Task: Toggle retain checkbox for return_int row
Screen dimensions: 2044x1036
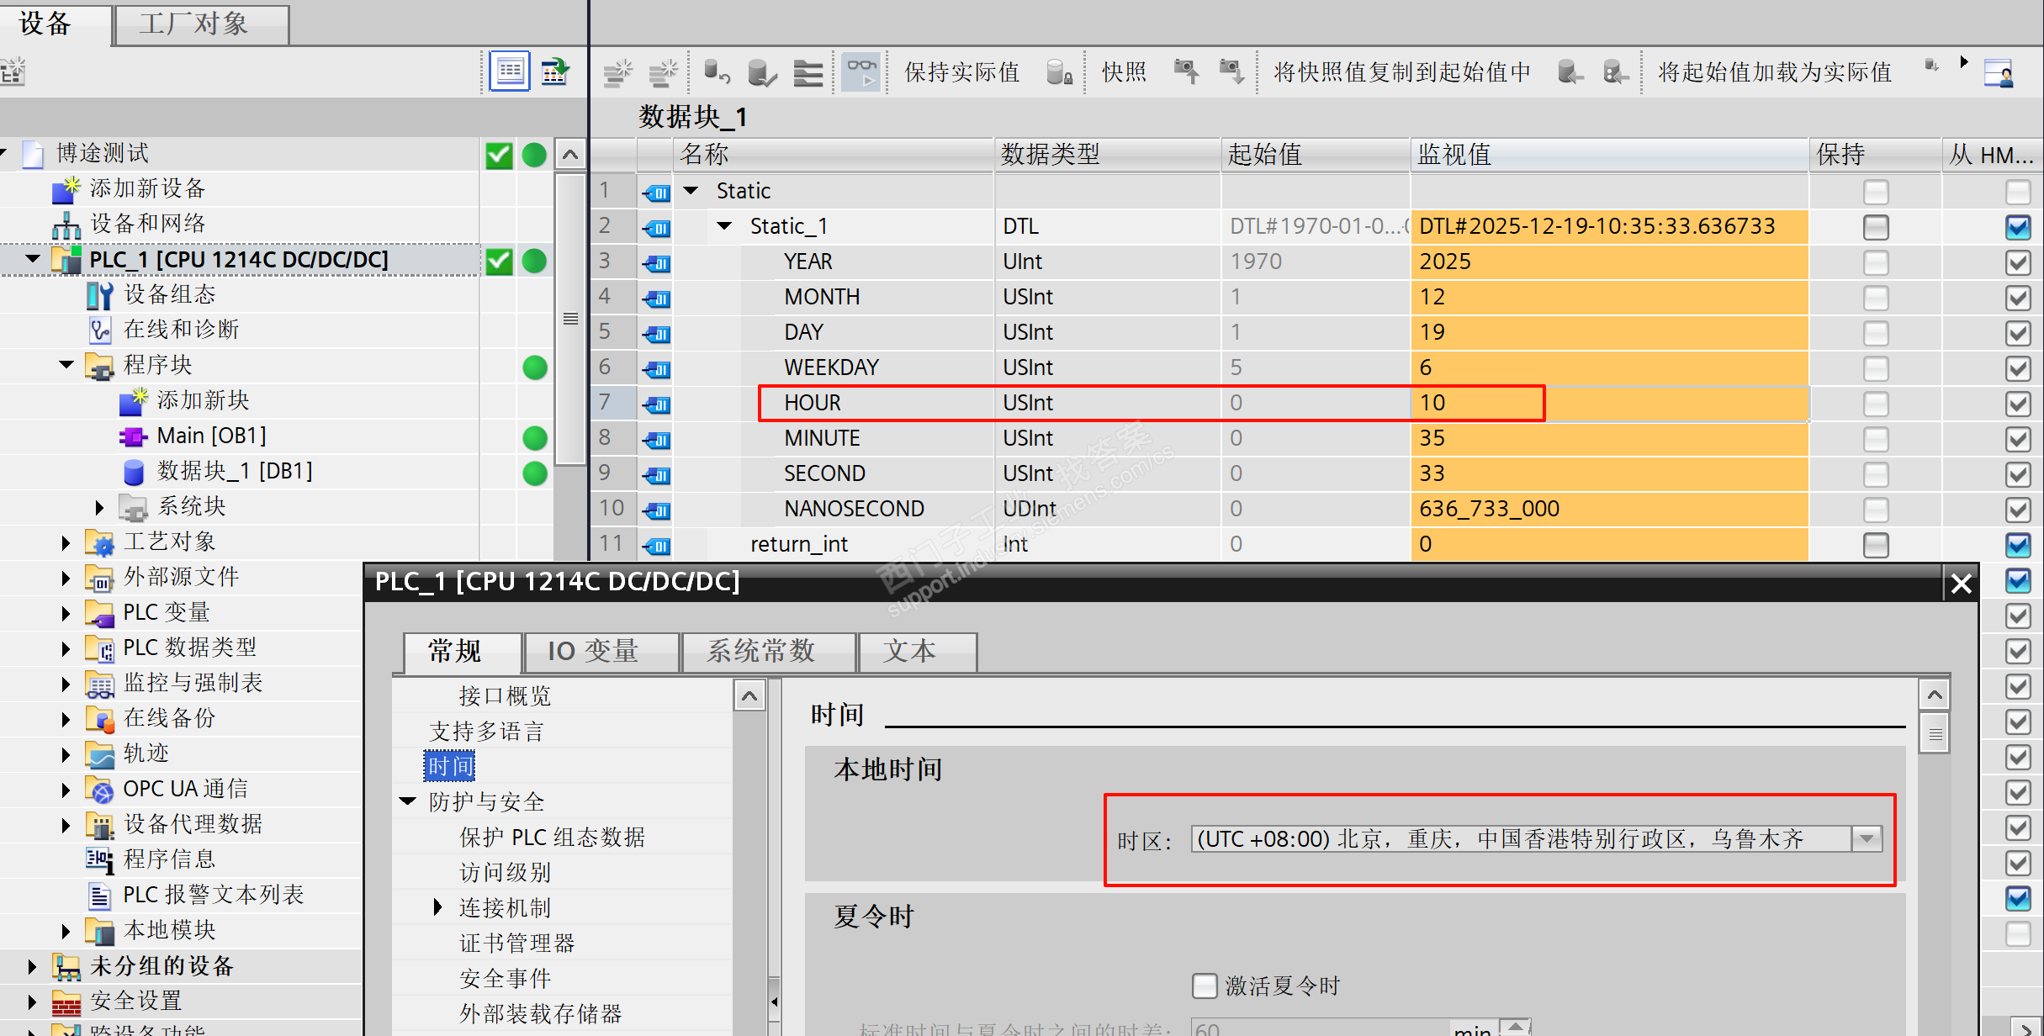Action: tap(1875, 545)
